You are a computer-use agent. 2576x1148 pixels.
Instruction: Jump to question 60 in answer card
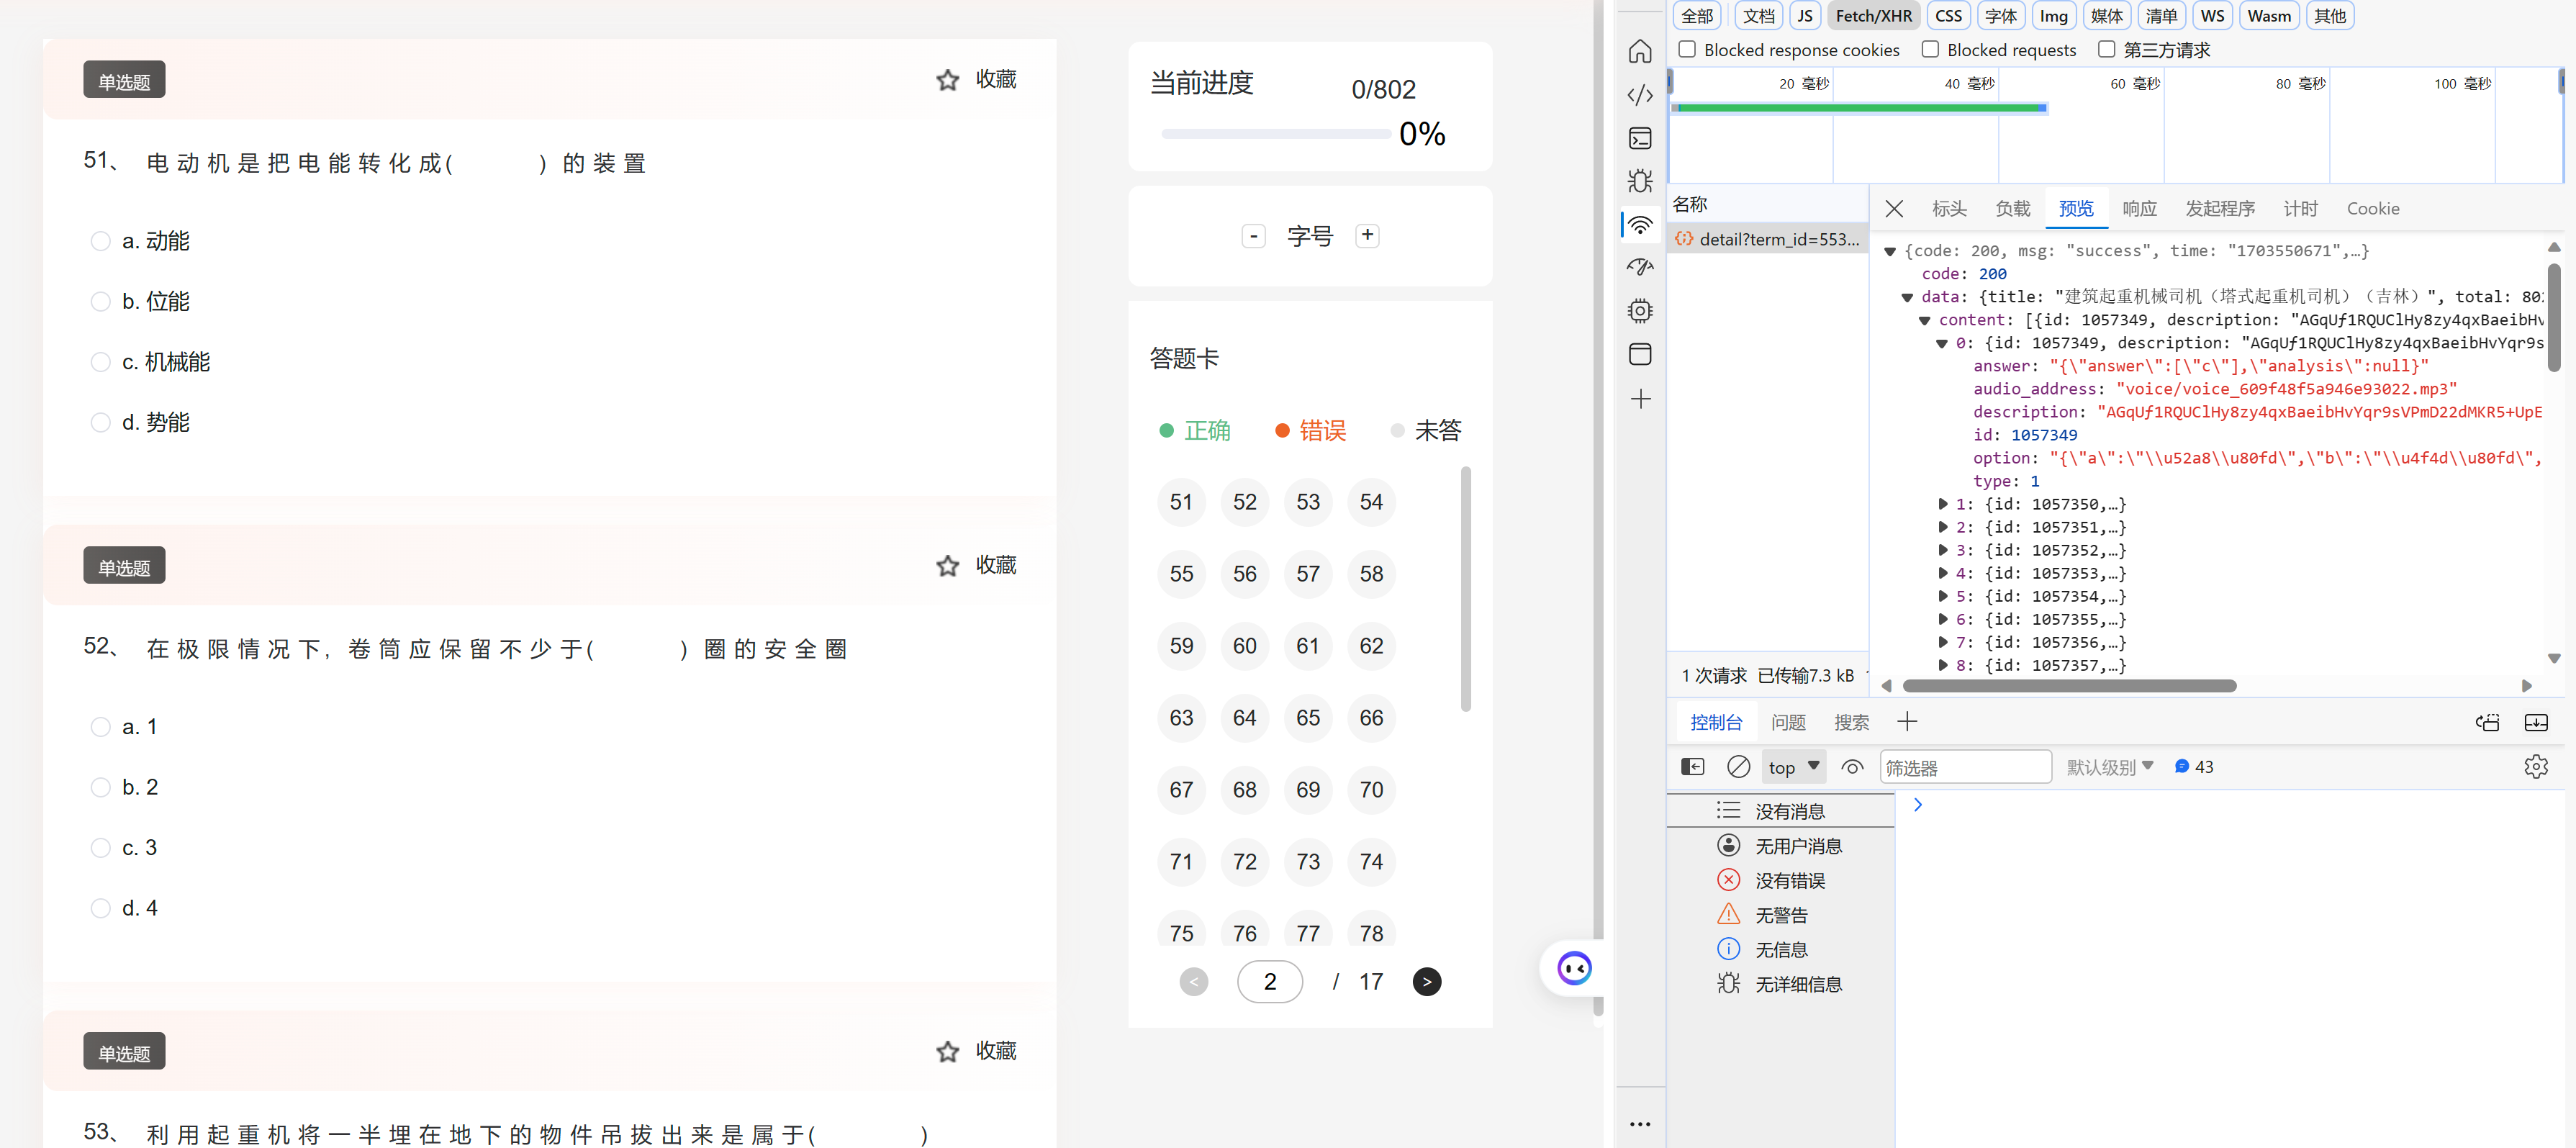coord(1244,646)
